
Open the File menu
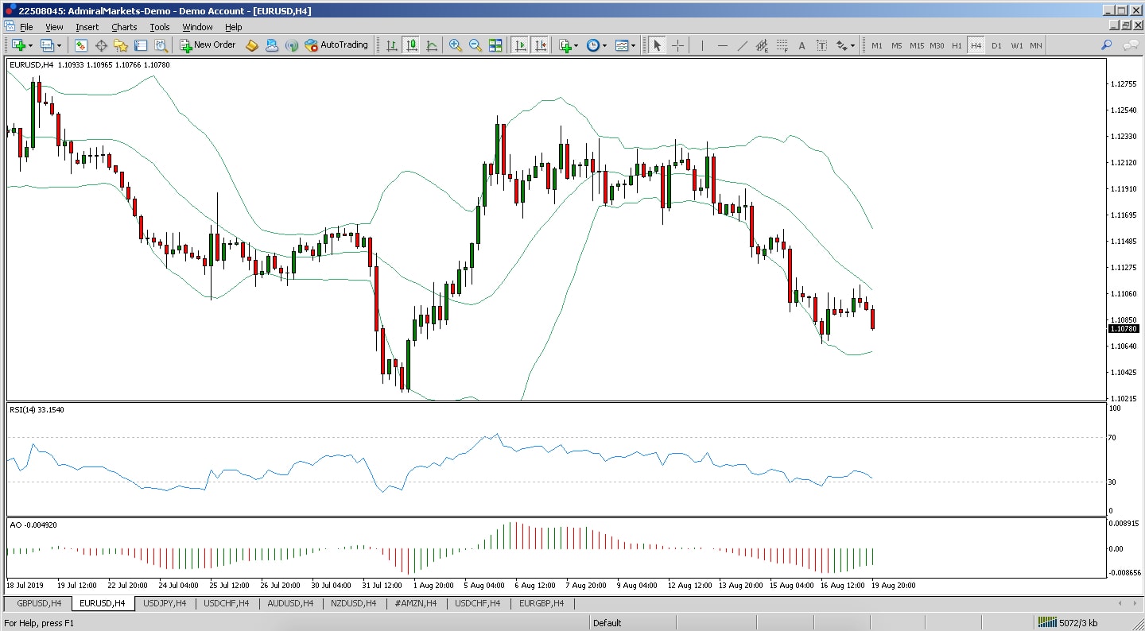click(x=26, y=26)
